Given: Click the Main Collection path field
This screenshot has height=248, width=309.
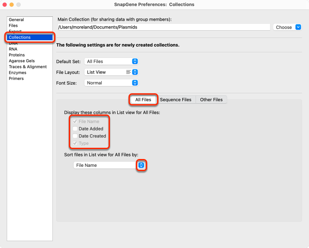Looking at the screenshot, I should tap(164, 27).
